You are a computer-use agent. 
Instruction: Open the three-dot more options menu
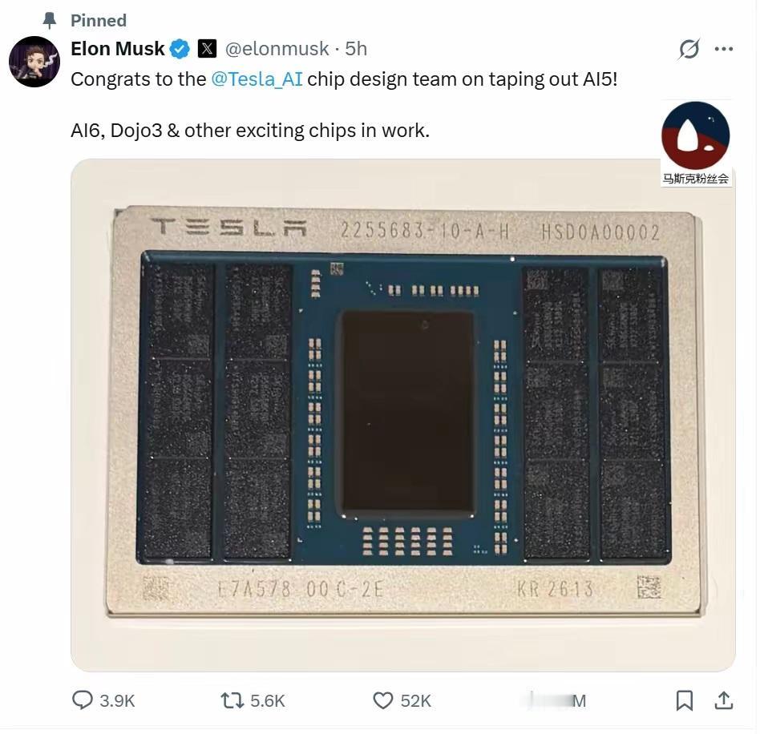[724, 49]
